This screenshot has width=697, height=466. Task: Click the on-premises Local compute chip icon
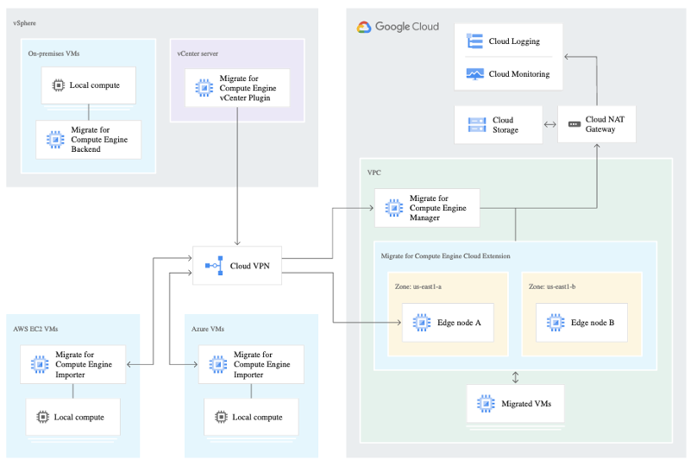click(59, 85)
